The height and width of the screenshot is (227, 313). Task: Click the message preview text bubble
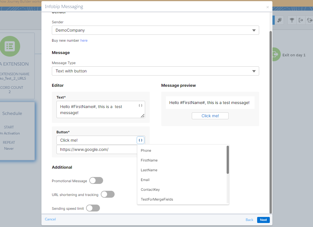point(210,103)
